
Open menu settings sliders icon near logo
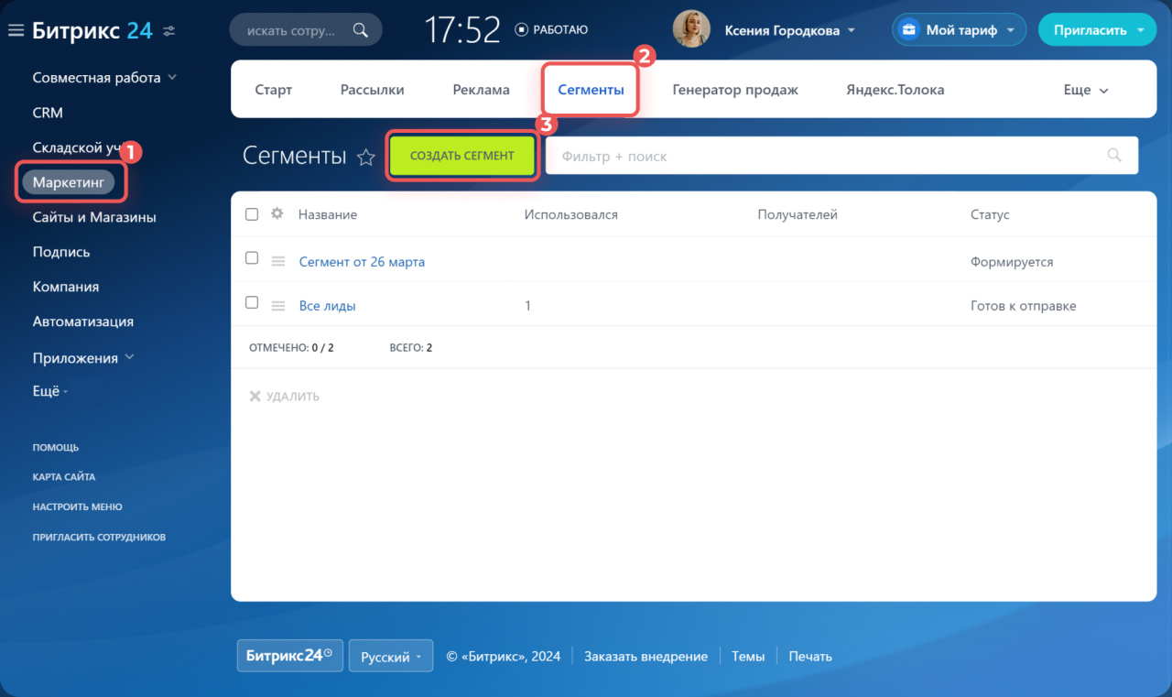[x=169, y=31]
